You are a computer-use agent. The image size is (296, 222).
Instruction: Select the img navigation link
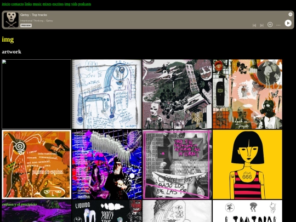pos(67,4)
